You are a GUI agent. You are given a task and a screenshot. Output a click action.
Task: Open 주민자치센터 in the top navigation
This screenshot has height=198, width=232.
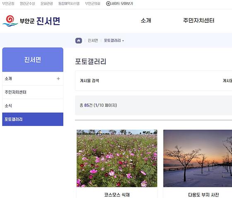(x=198, y=20)
